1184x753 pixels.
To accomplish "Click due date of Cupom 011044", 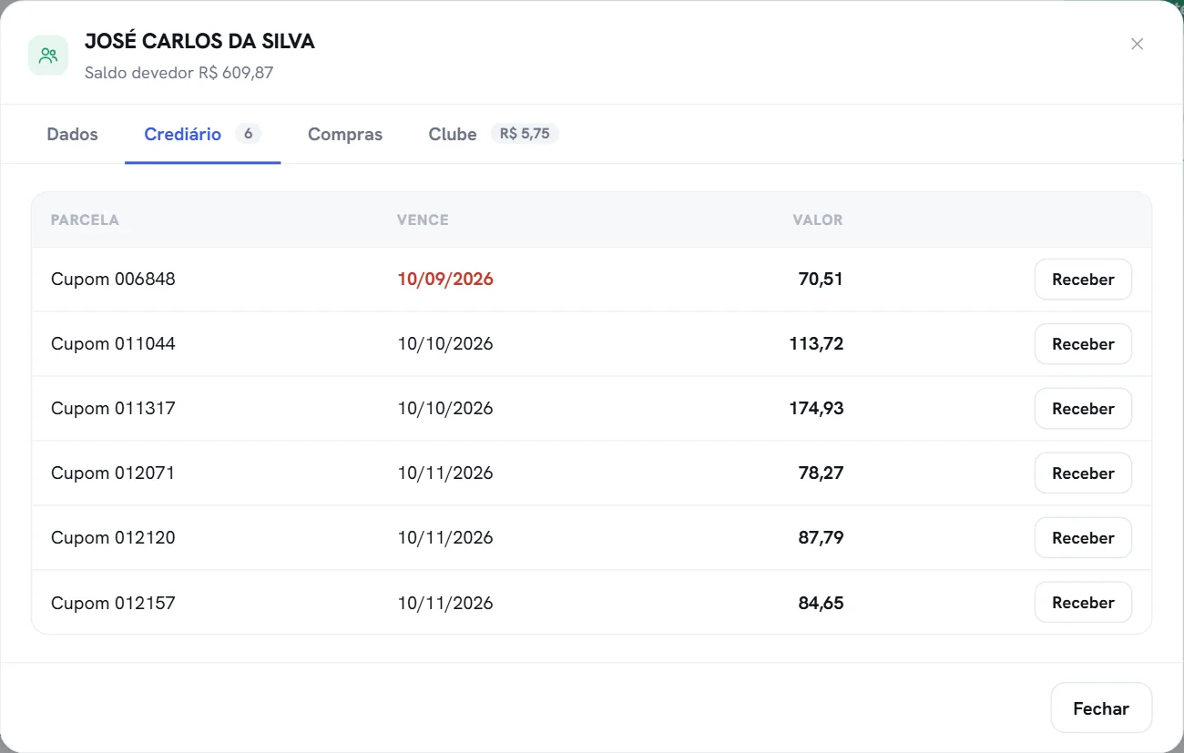I will pos(445,344).
